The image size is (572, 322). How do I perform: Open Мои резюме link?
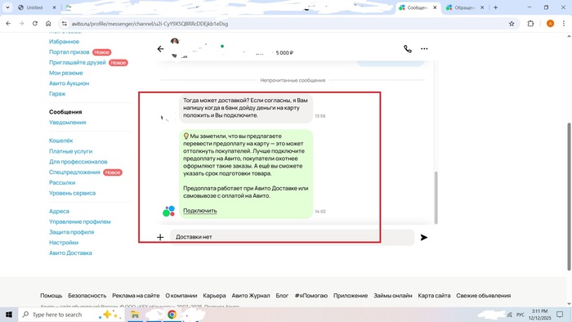[66, 73]
